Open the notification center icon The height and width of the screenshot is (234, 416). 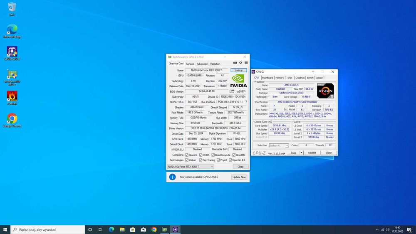point(409,229)
